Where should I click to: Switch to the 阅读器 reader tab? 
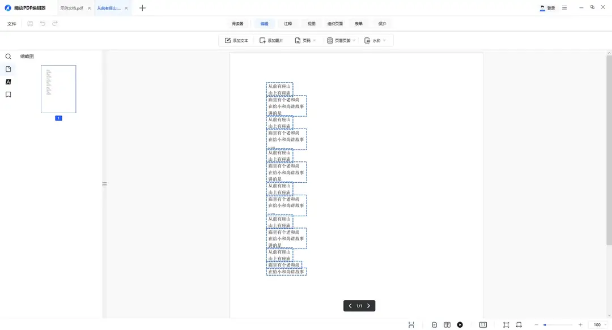237,24
